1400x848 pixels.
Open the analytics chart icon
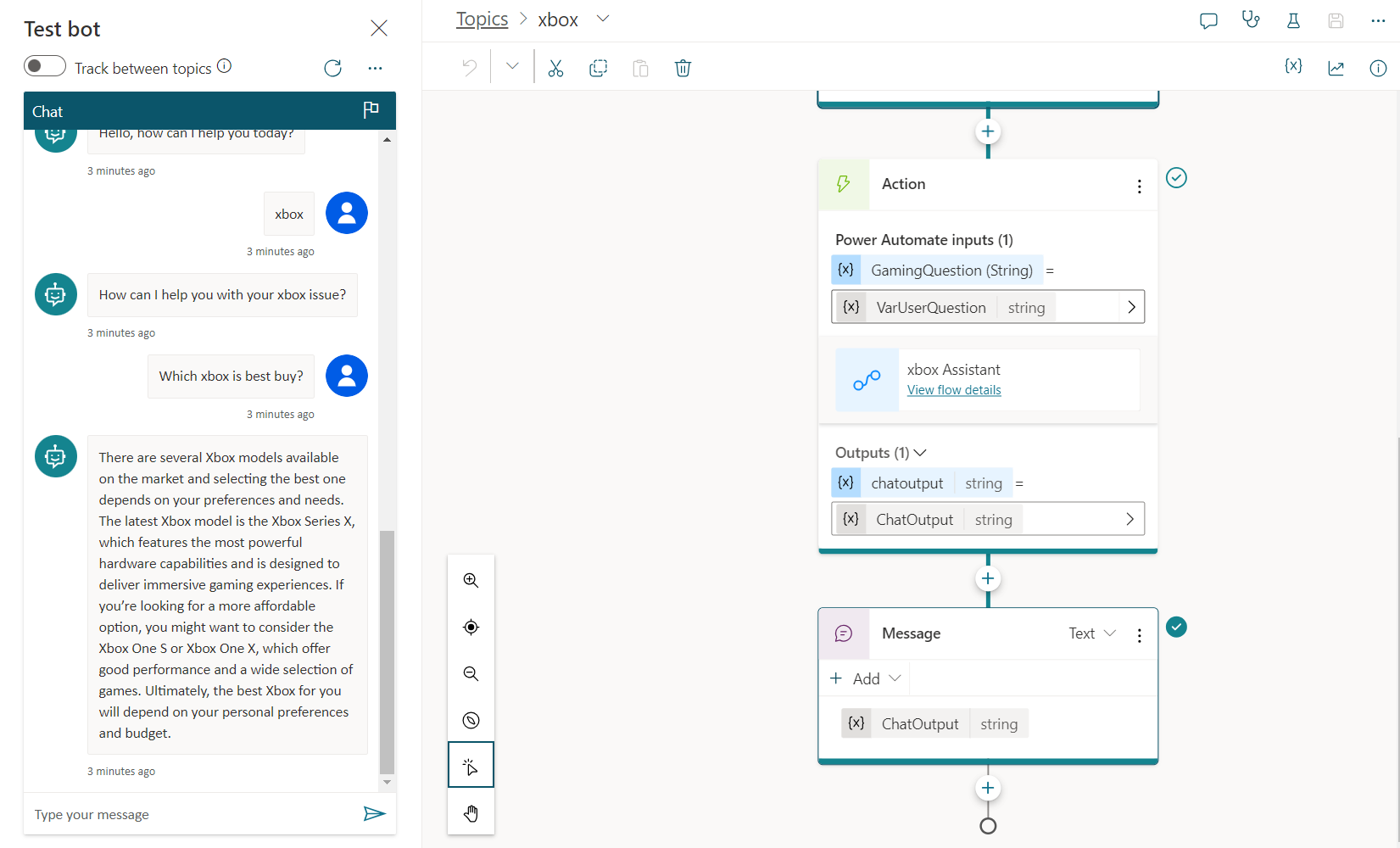pyautogui.click(x=1336, y=68)
